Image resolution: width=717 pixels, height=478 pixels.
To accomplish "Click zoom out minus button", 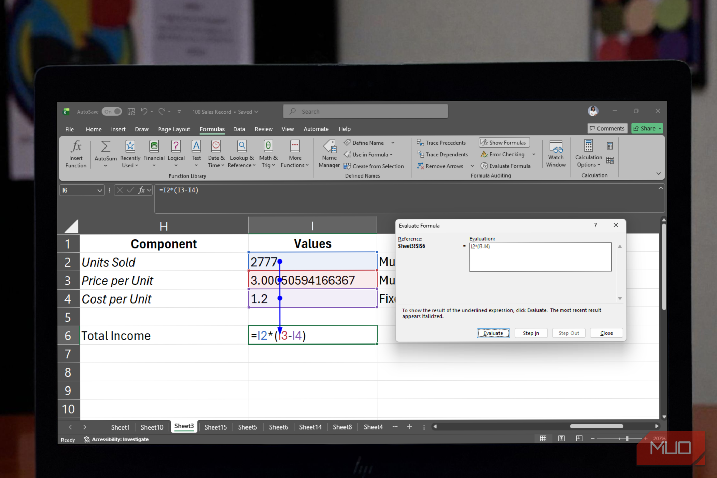I will (x=593, y=438).
